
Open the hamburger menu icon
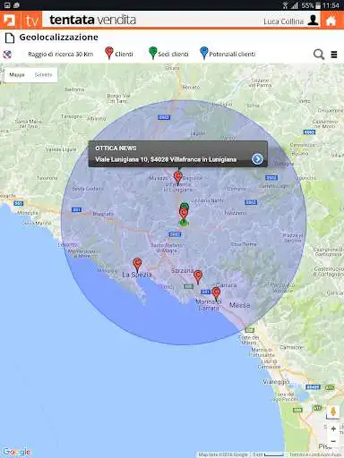[x=334, y=55]
